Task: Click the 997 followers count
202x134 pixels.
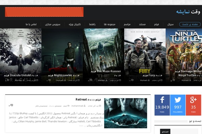Action: pos(178,107)
